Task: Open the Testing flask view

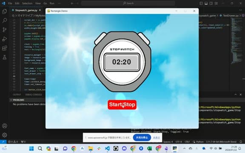Action: tap(5, 57)
